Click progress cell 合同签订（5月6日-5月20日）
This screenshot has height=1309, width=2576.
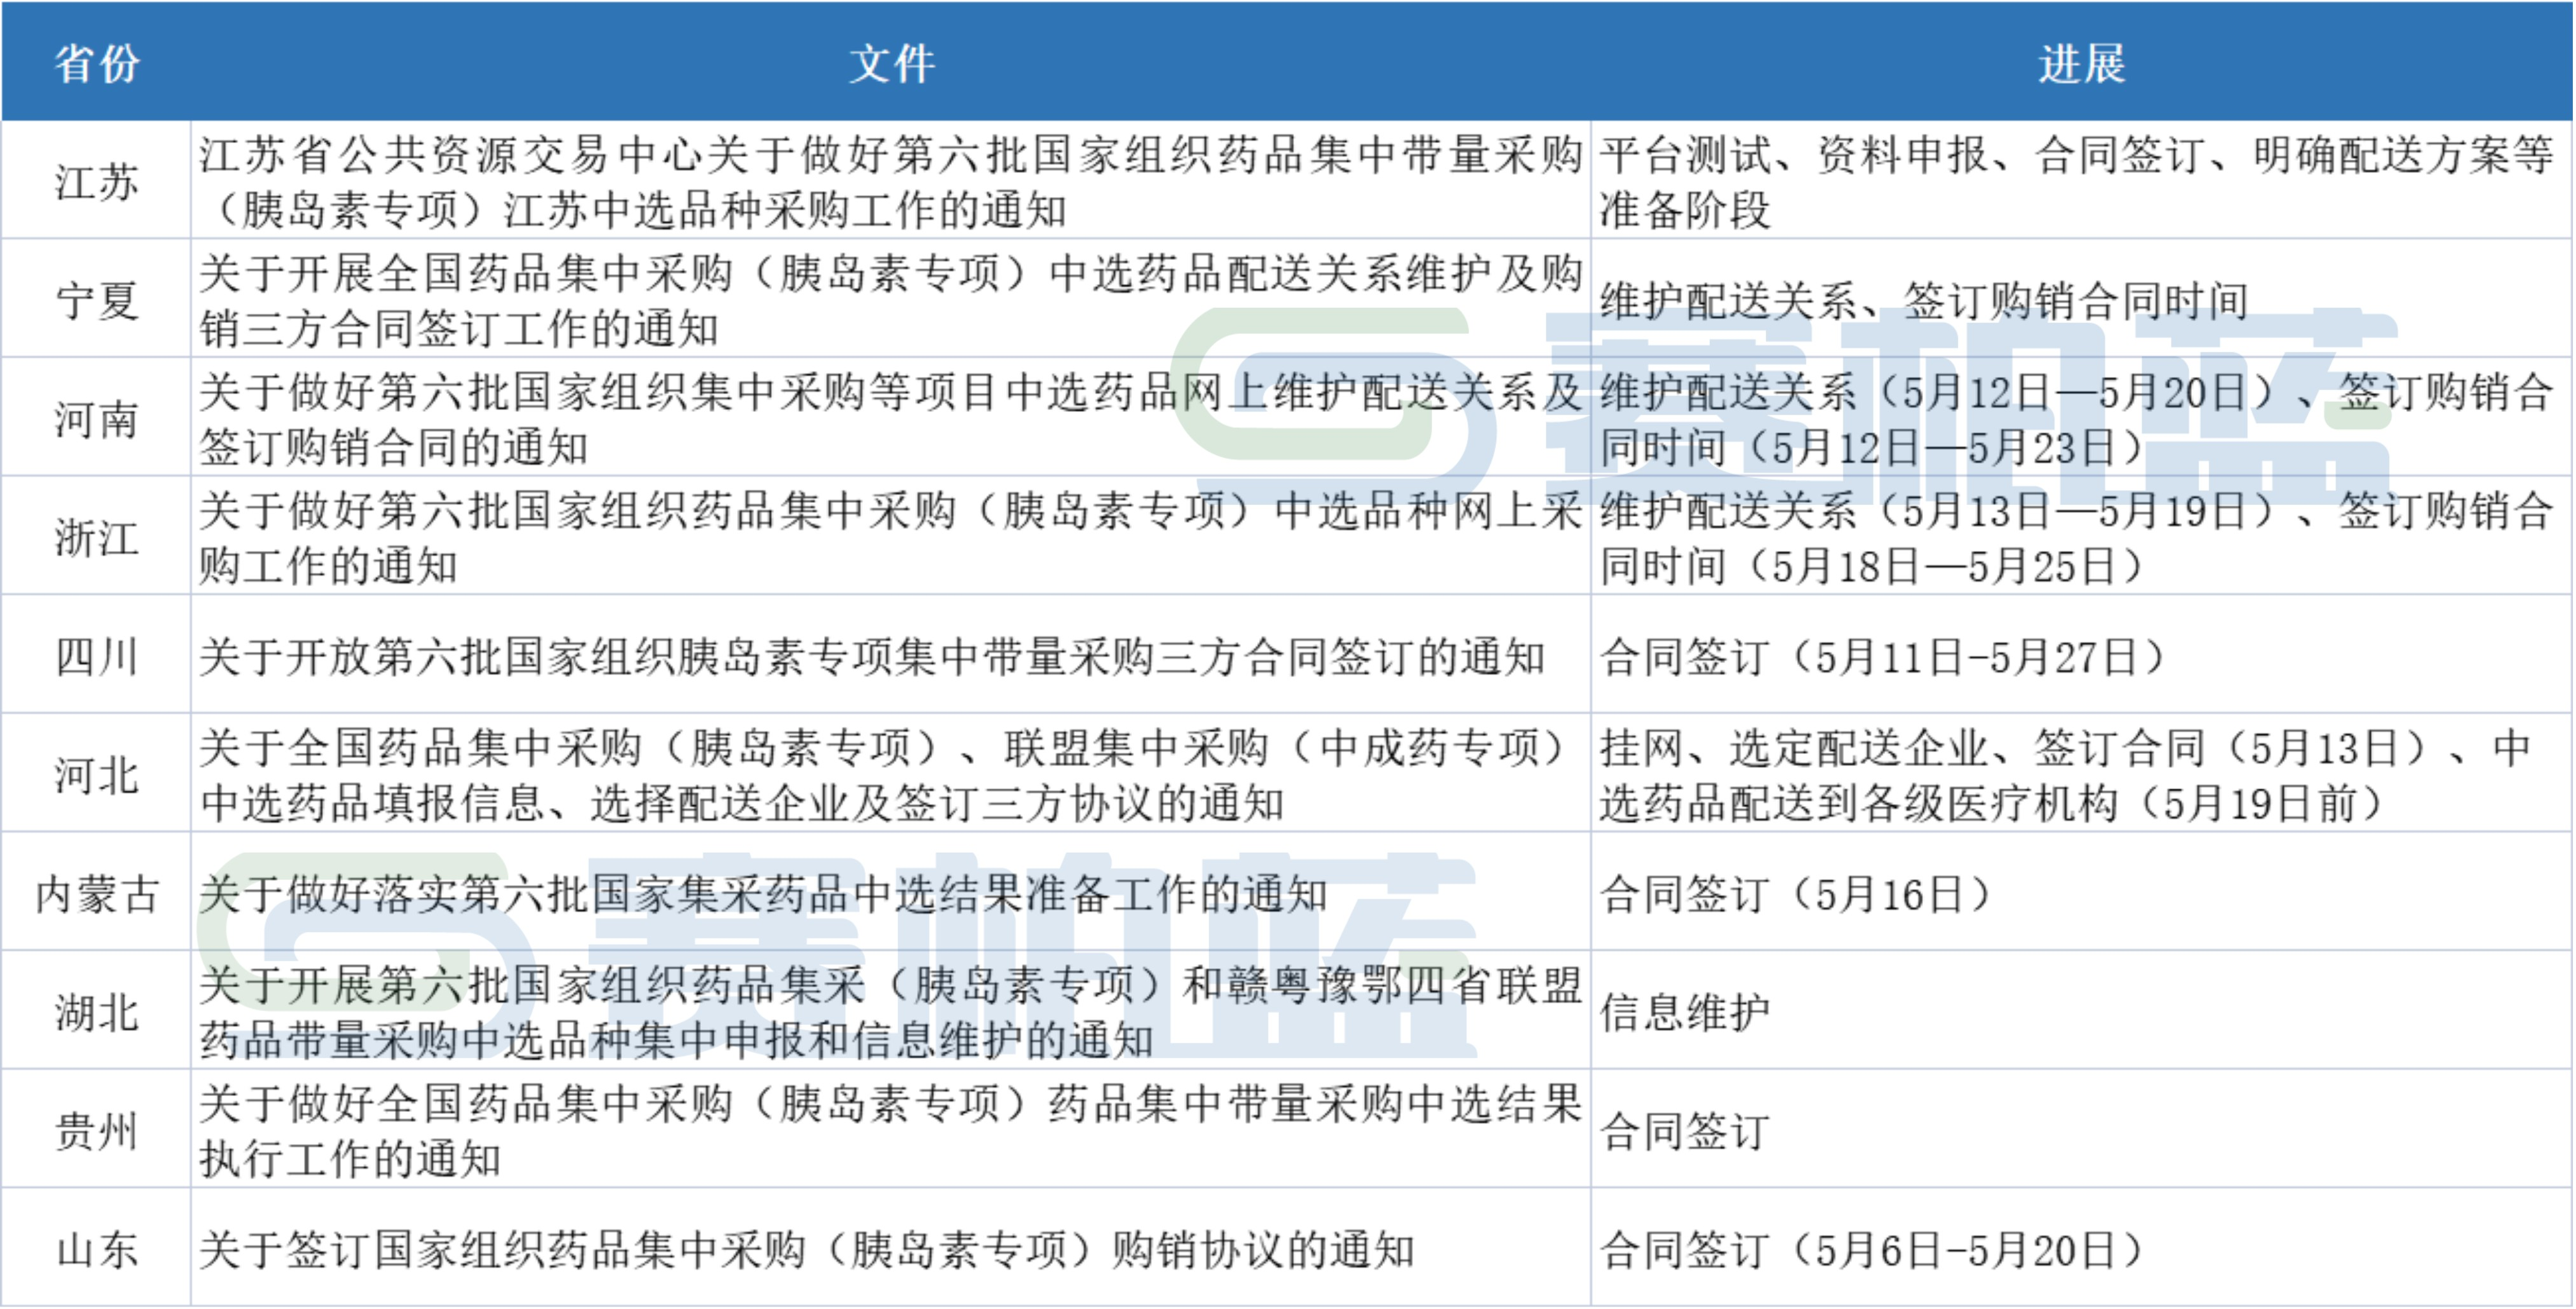[x=2082, y=1247]
